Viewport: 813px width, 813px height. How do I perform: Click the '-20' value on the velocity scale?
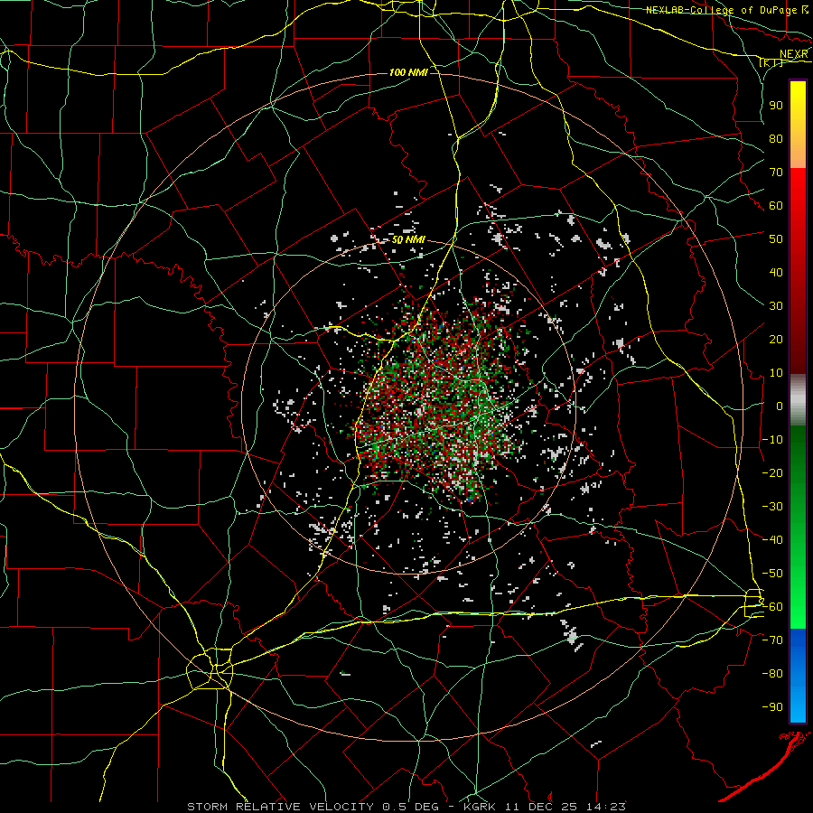[x=772, y=472]
